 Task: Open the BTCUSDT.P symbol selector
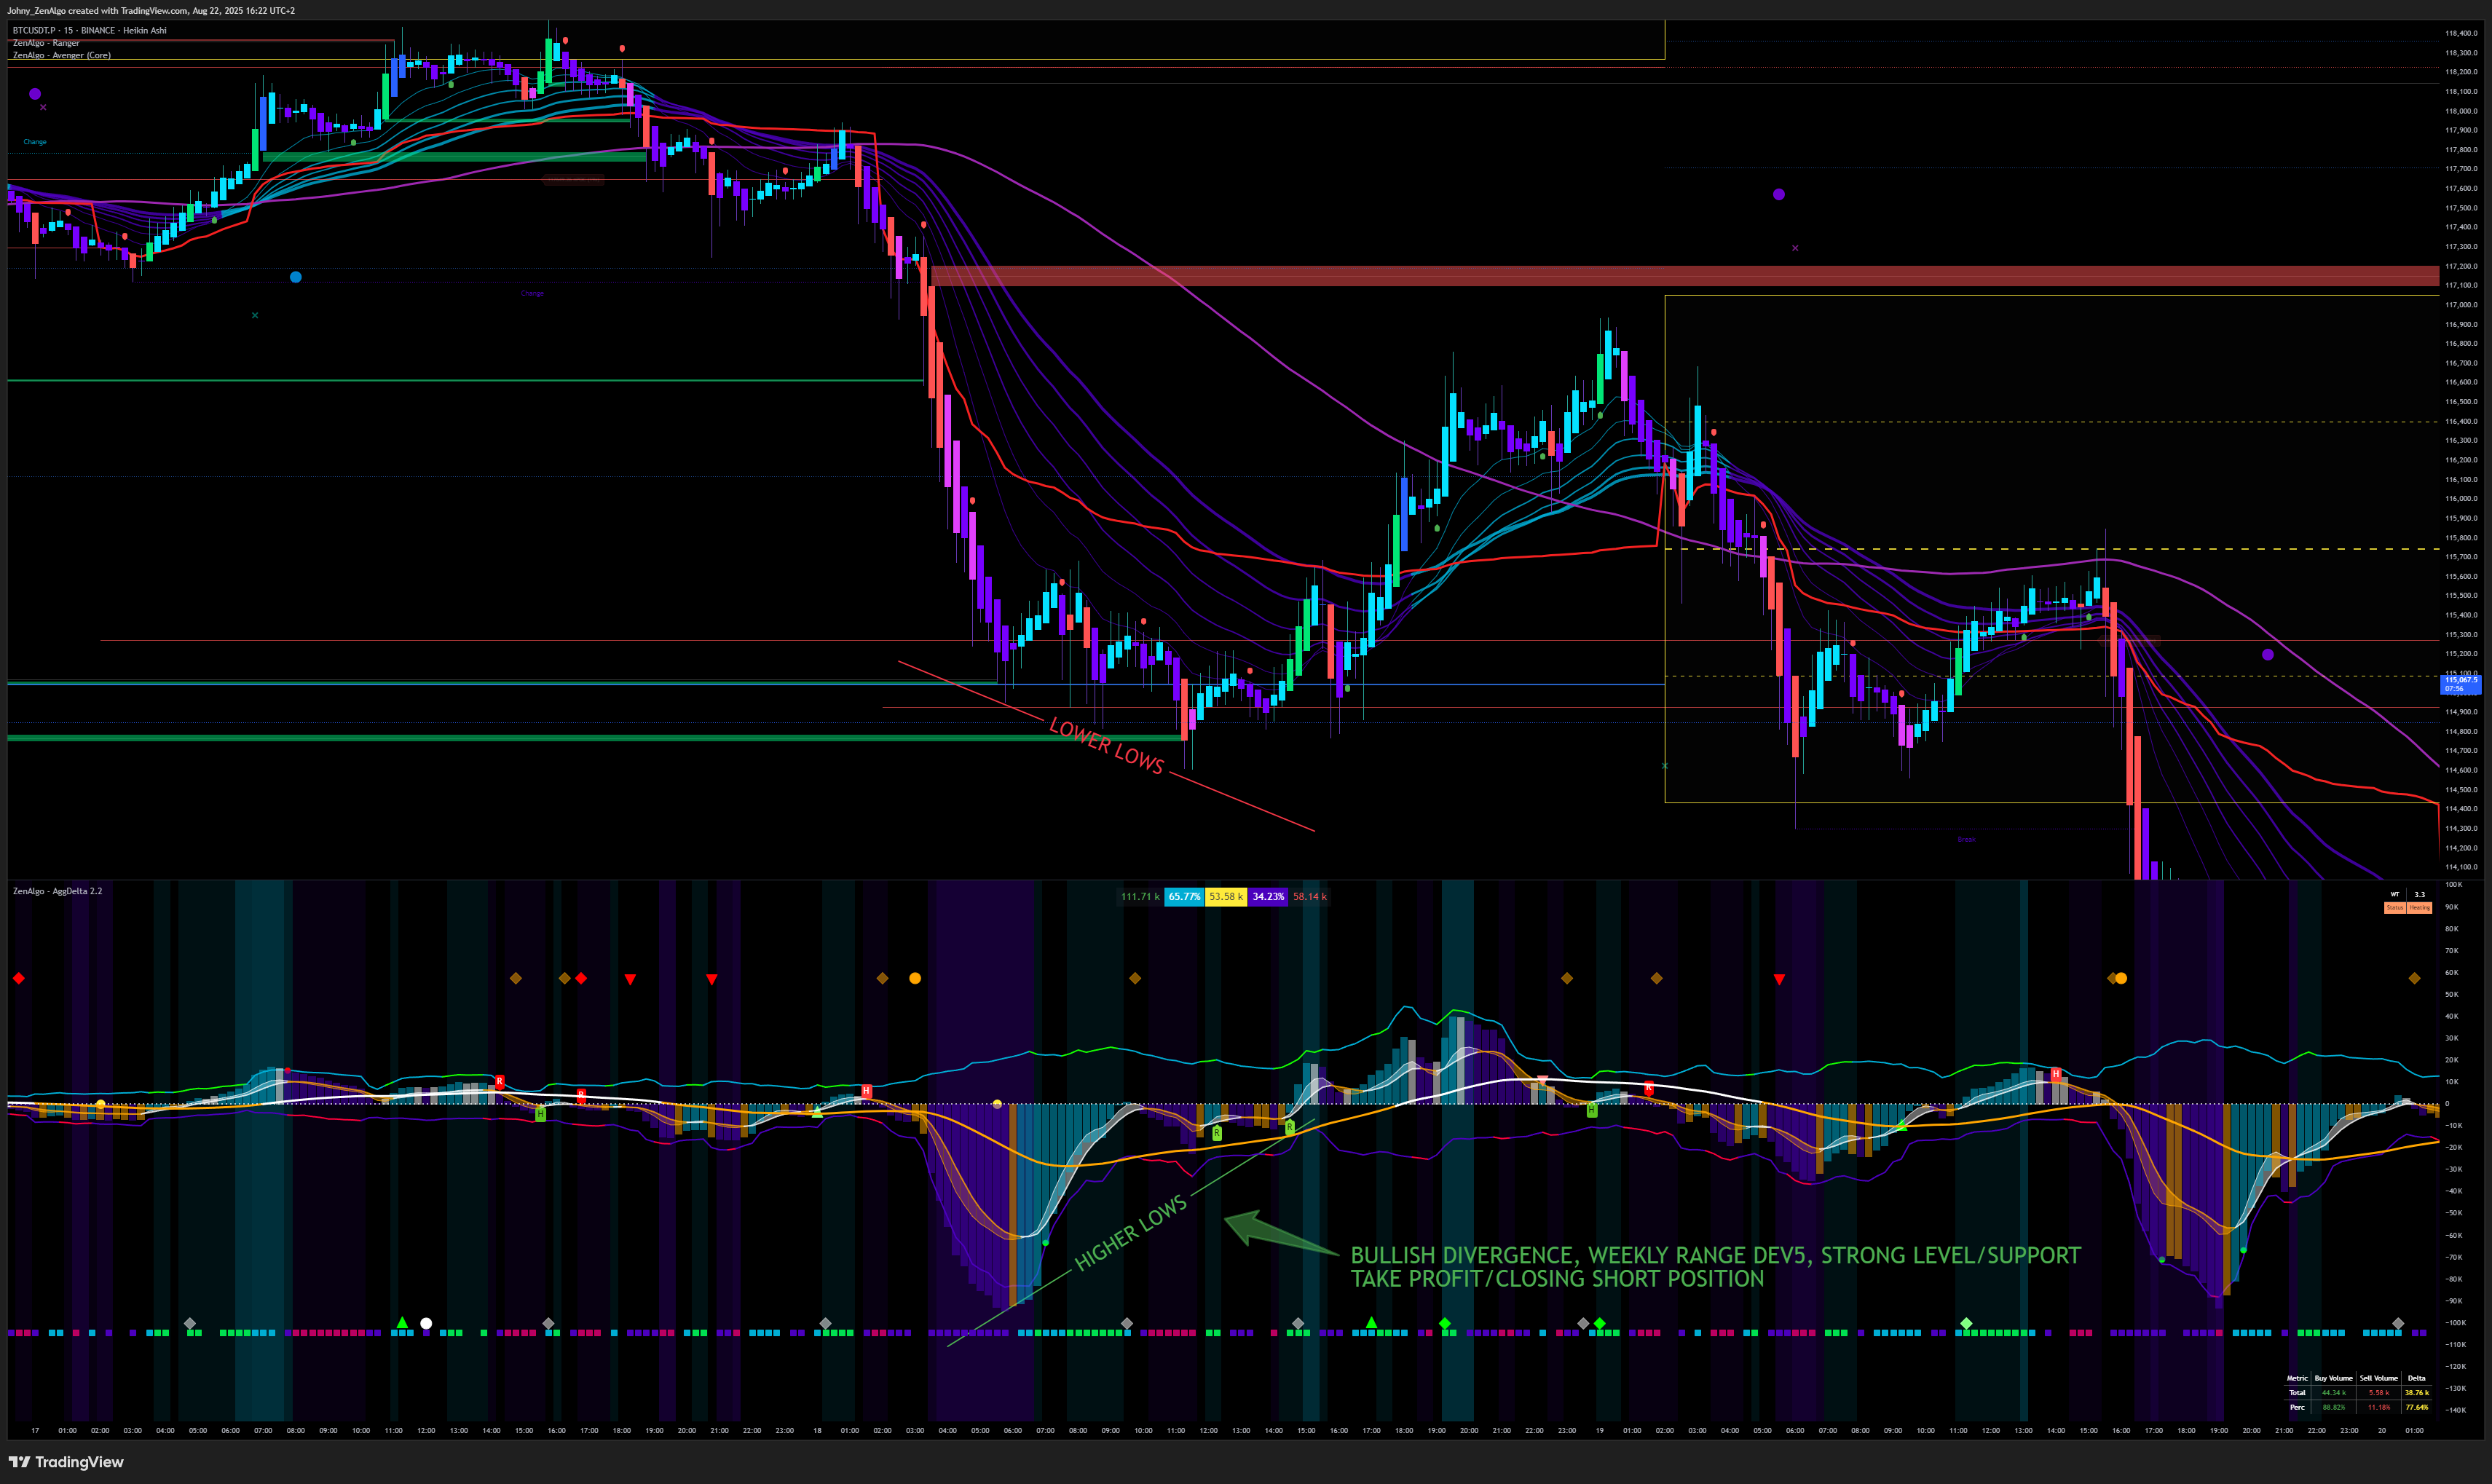(33, 31)
